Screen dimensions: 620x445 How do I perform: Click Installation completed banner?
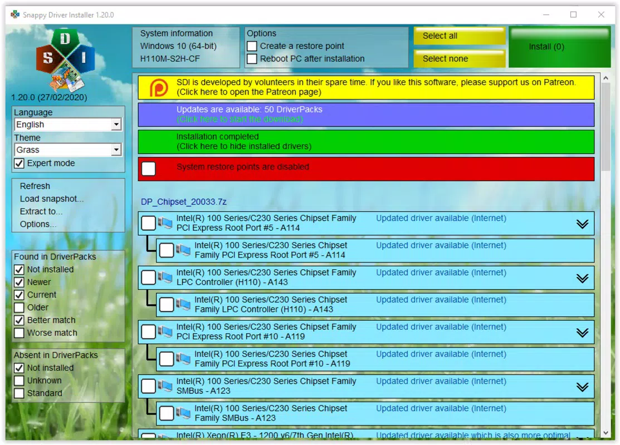point(366,142)
